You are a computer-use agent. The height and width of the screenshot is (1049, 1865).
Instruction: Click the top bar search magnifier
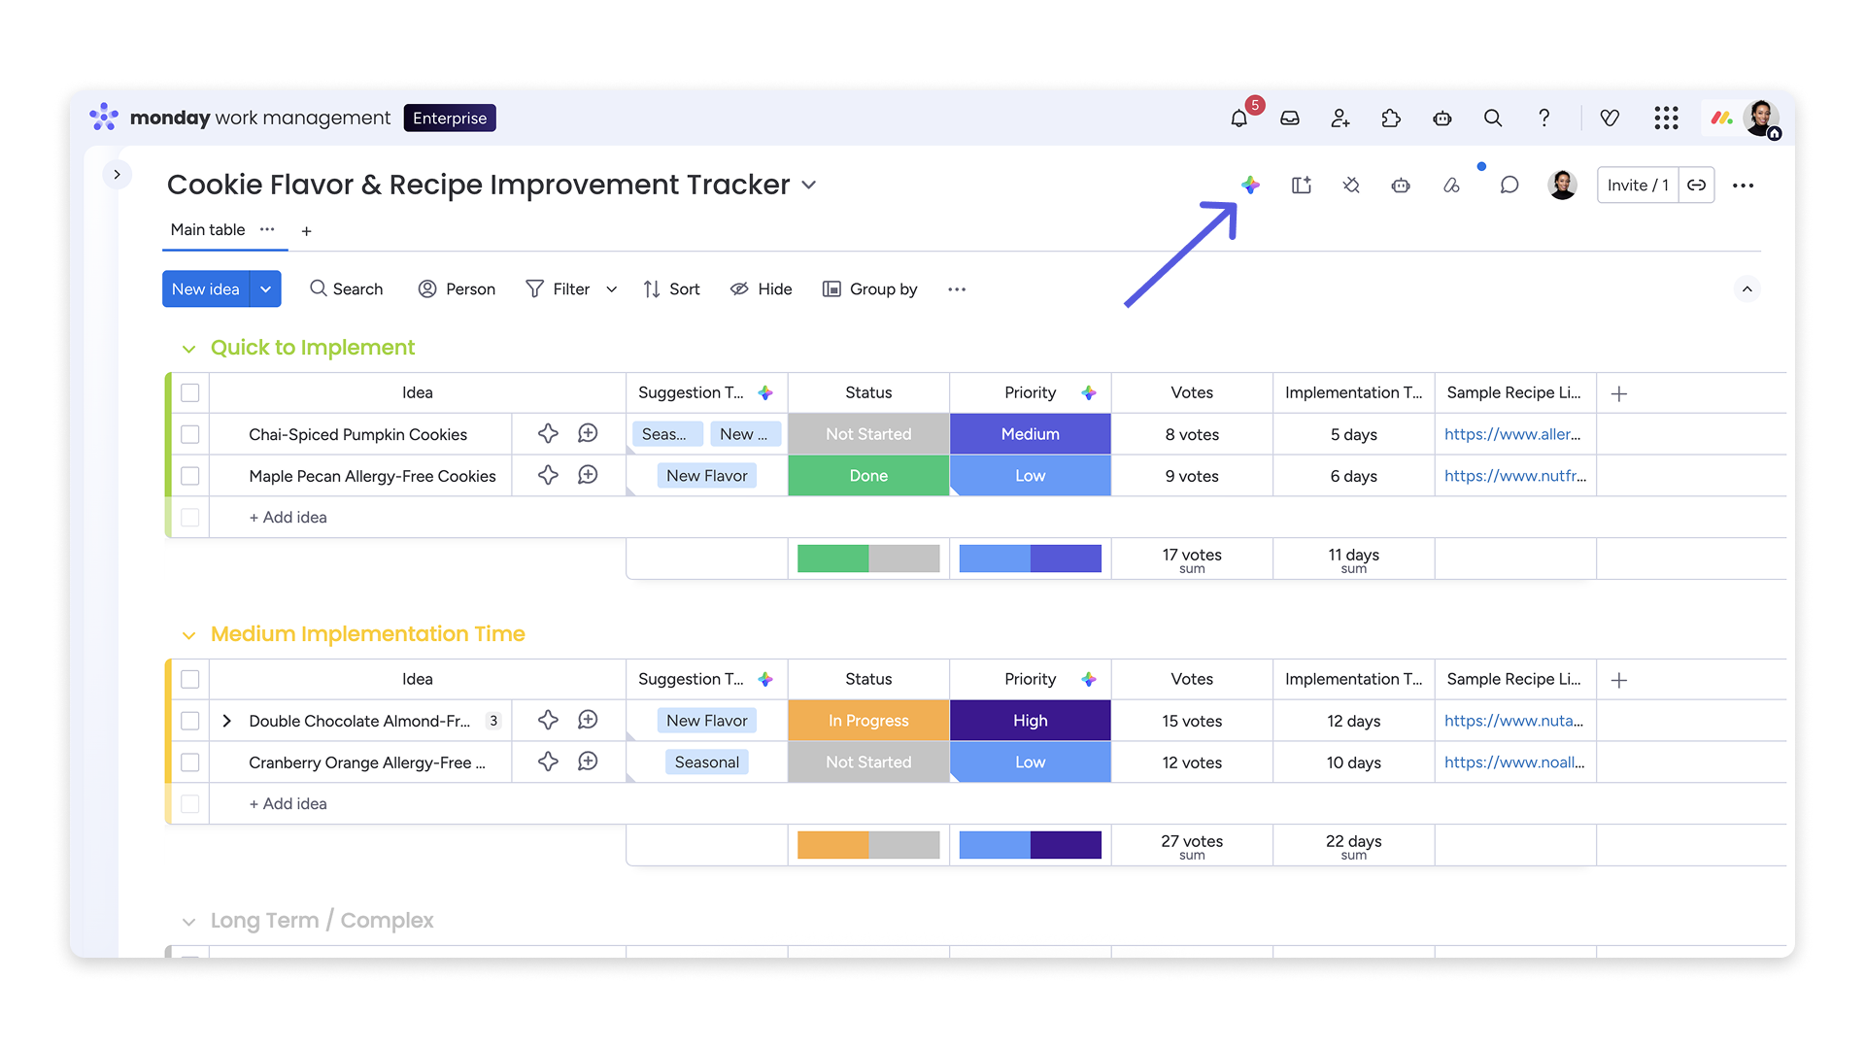pos(1493,118)
